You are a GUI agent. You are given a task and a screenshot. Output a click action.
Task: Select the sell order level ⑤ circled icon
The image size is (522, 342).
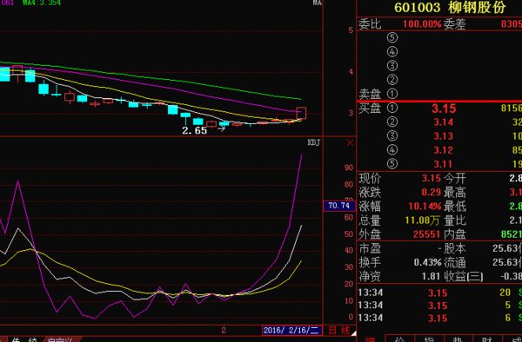(x=392, y=37)
